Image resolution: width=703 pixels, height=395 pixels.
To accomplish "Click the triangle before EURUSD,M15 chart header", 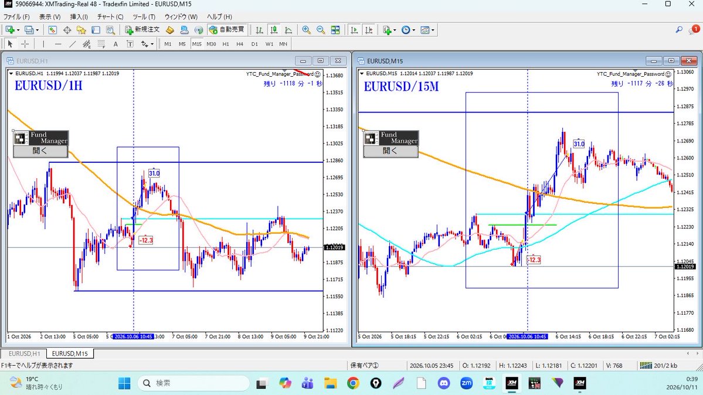I will (x=362, y=73).
